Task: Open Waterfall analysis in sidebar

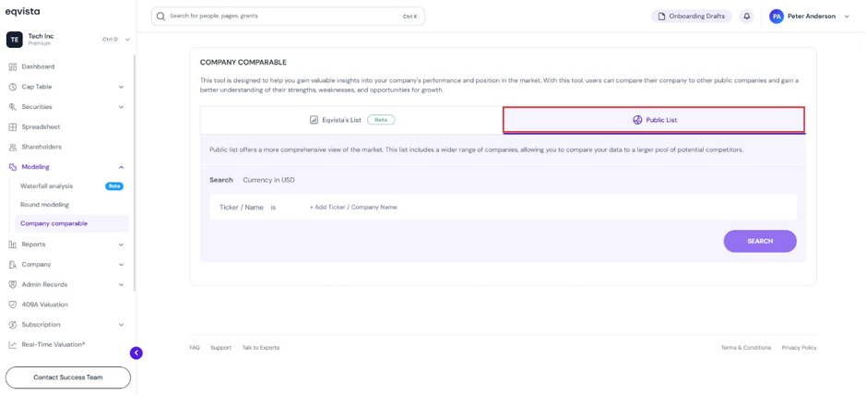Action: coord(46,186)
